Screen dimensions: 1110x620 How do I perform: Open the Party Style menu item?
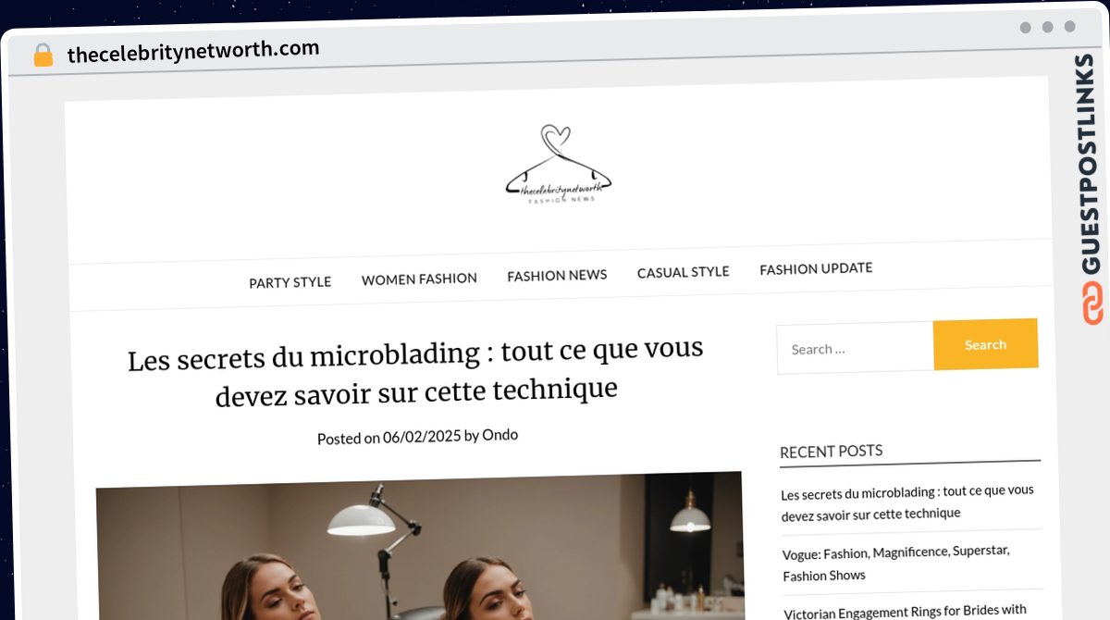click(x=290, y=282)
